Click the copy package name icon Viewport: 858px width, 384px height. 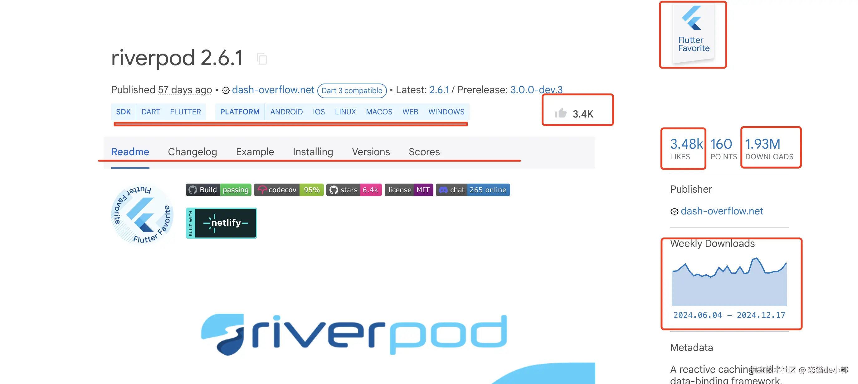point(262,59)
